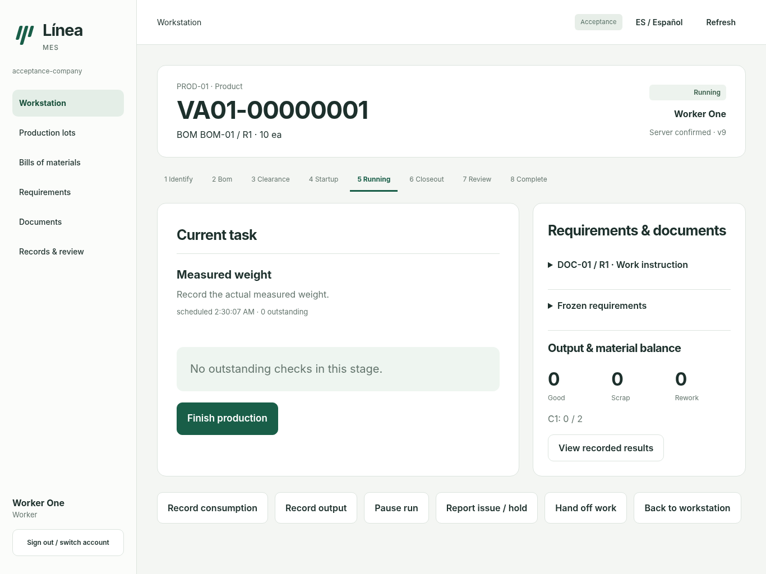
Task: Refresh the workstation page
Action: tap(721, 22)
